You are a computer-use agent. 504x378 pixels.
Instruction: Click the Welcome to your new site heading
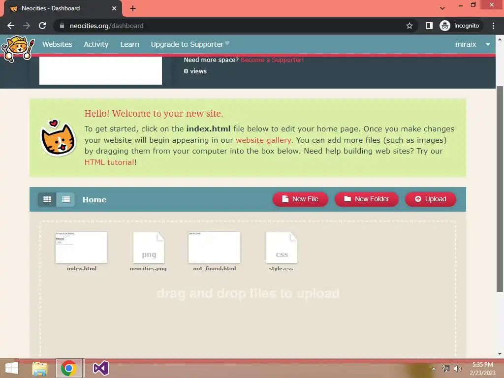click(154, 114)
